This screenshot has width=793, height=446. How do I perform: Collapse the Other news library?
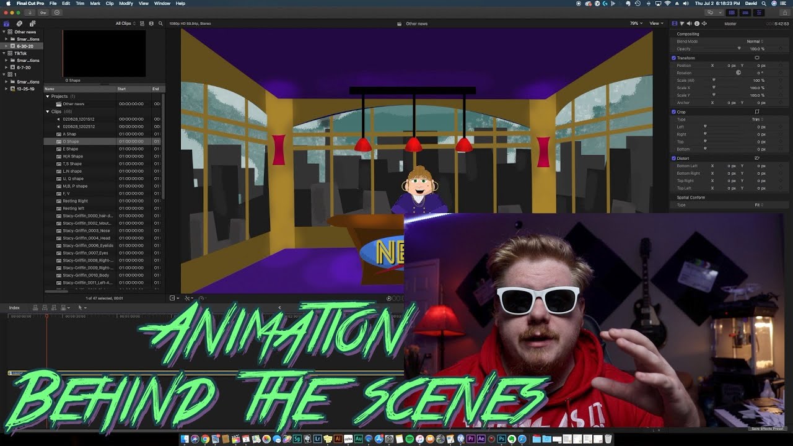pos(4,32)
